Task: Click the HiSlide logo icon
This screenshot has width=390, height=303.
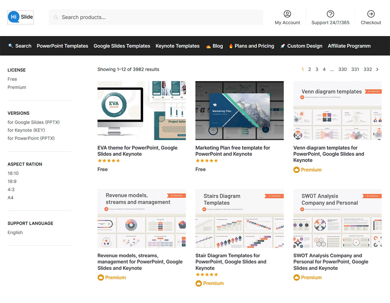Action: [x=14, y=17]
